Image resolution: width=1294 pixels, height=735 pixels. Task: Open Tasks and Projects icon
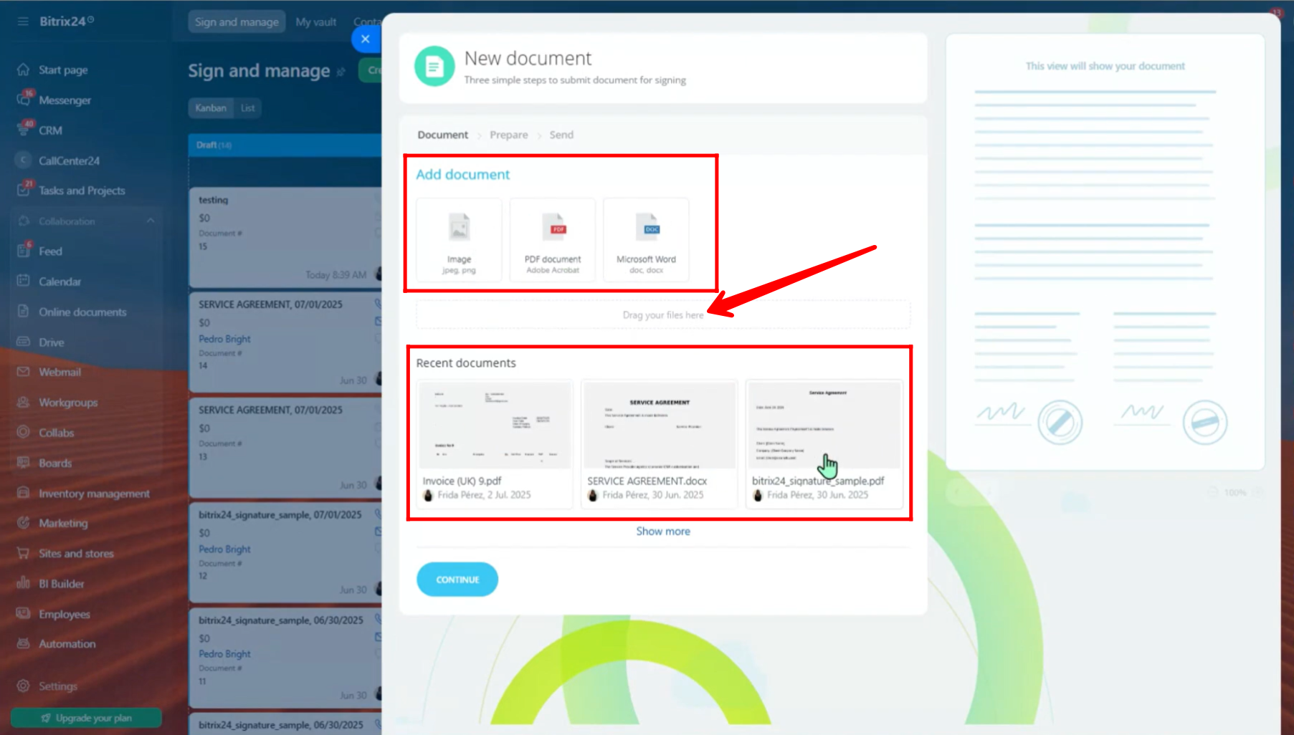click(x=24, y=191)
